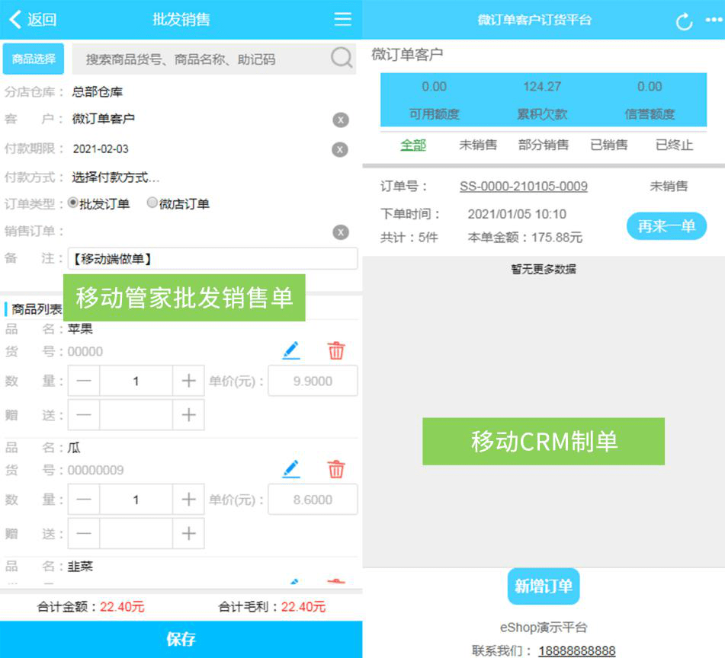Open the hamburger menu in 批发销售 header

click(343, 19)
